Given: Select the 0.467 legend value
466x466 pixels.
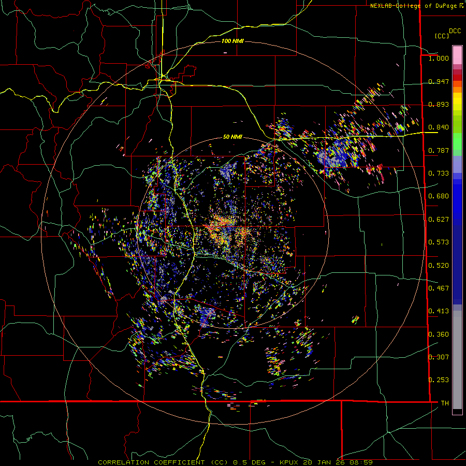Looking at the screenshot, I should (x=439, y=288).
